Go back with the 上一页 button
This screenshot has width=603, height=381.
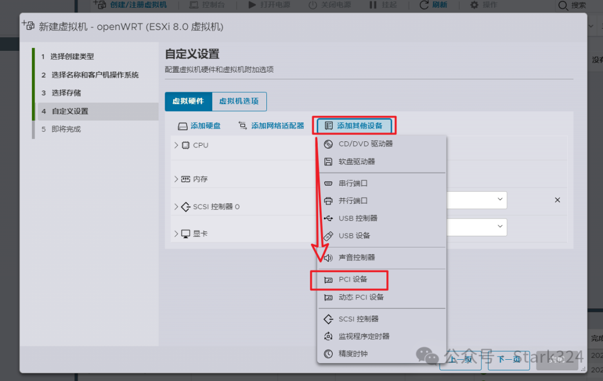pyautogui.click(x=460, y=360)
